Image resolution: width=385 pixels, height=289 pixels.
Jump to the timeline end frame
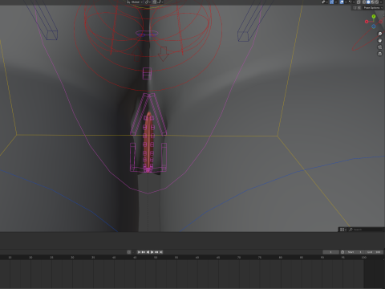(x=161, y=252)
